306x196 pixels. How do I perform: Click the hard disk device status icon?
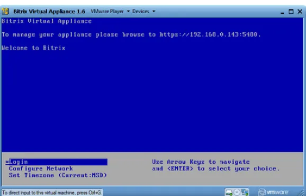[229, 192]
